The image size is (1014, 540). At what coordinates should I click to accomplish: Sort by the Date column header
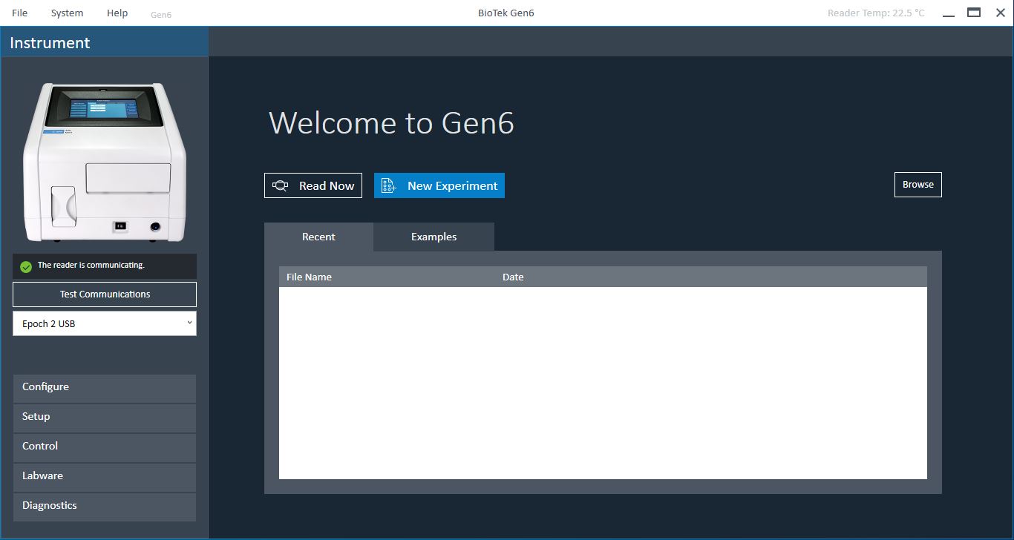[x=513, y=277]
